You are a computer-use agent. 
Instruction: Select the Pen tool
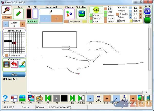tap(18, 14)
